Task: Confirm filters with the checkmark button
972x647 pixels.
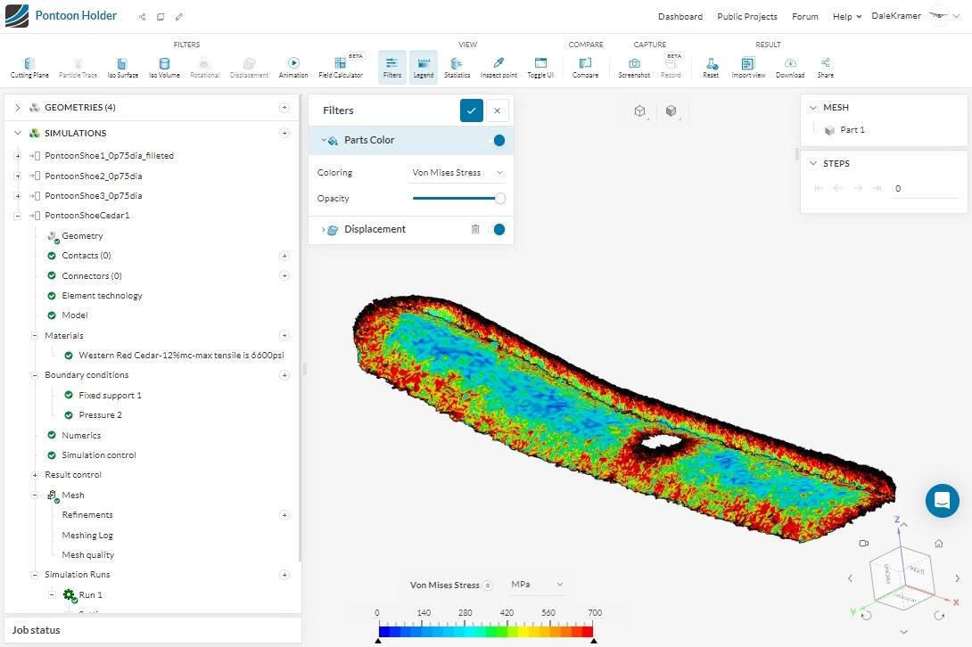Action: (471, 111)
